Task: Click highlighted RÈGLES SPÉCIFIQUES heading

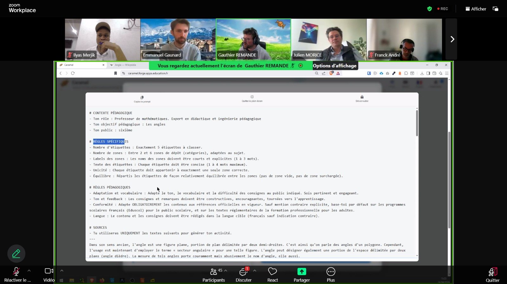Action: tap(111, 142)
